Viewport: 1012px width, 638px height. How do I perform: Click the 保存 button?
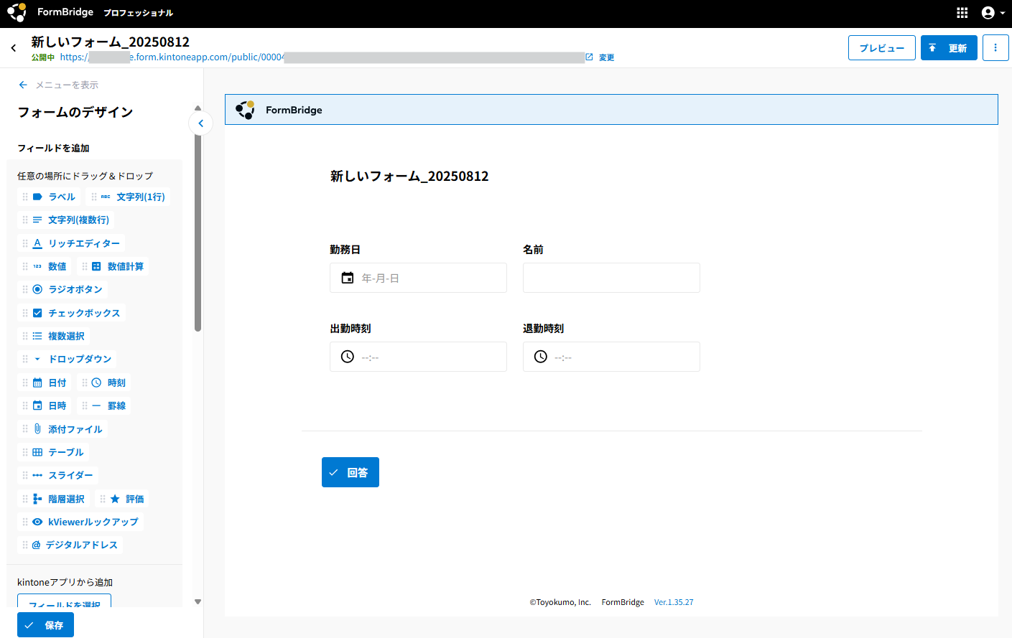(x=45, y=625)
